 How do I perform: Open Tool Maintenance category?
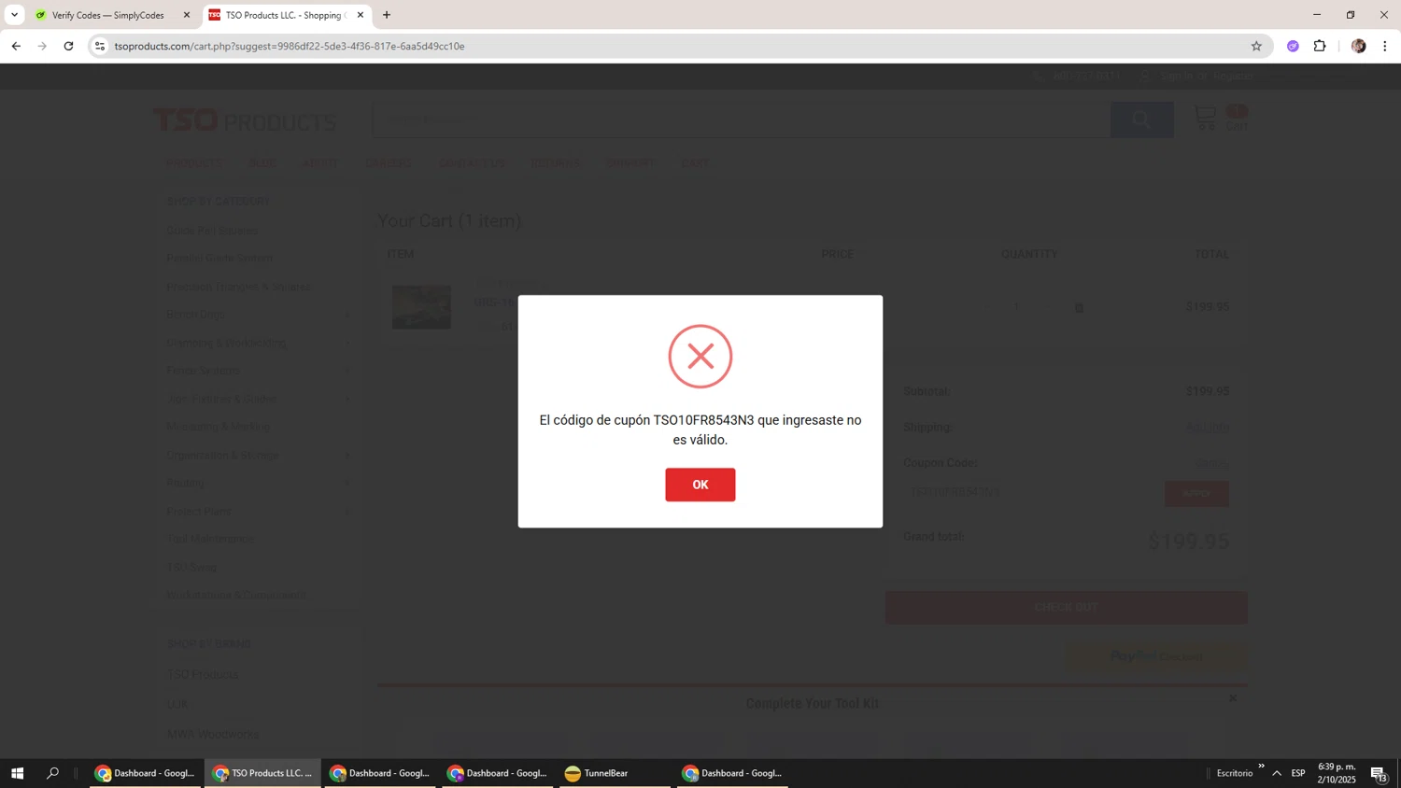(x=209, y=539)
